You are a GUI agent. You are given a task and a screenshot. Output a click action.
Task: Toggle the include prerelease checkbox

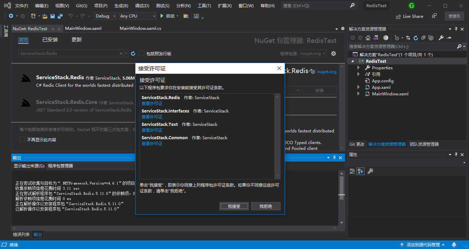pos(142,54)
